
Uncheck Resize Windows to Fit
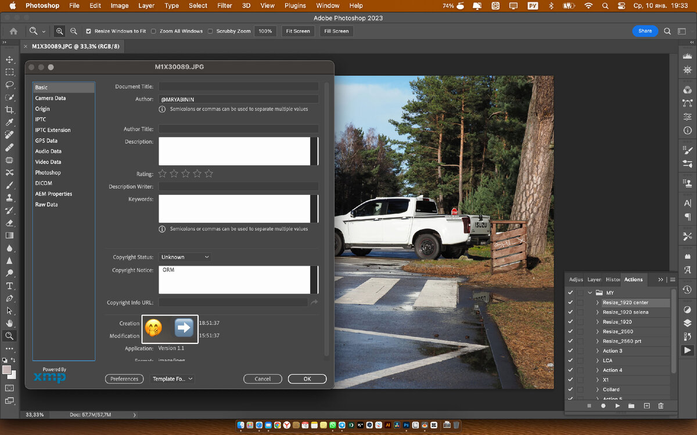point(89,31)
